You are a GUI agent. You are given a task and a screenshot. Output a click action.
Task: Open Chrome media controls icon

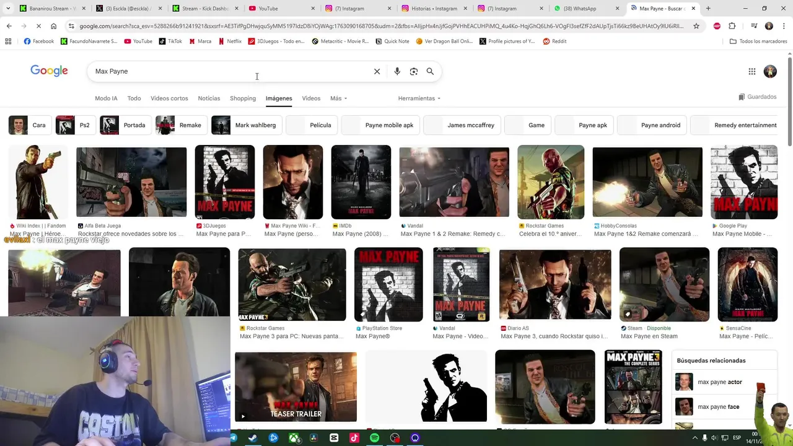pyautogui.click(x=754, y=26)
